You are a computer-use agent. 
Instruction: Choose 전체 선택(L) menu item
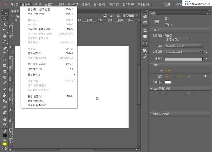coord(49,53)
